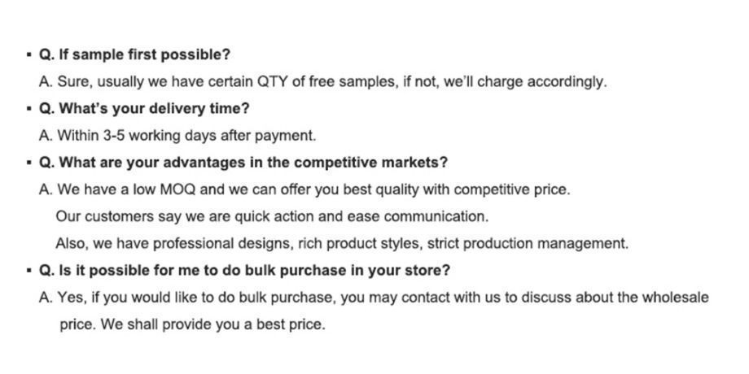Image resolution: width=749 pixels, height=374 pixels.
Task: Select the answer line mentioning wholesale
Action: (x=374, y=298)
